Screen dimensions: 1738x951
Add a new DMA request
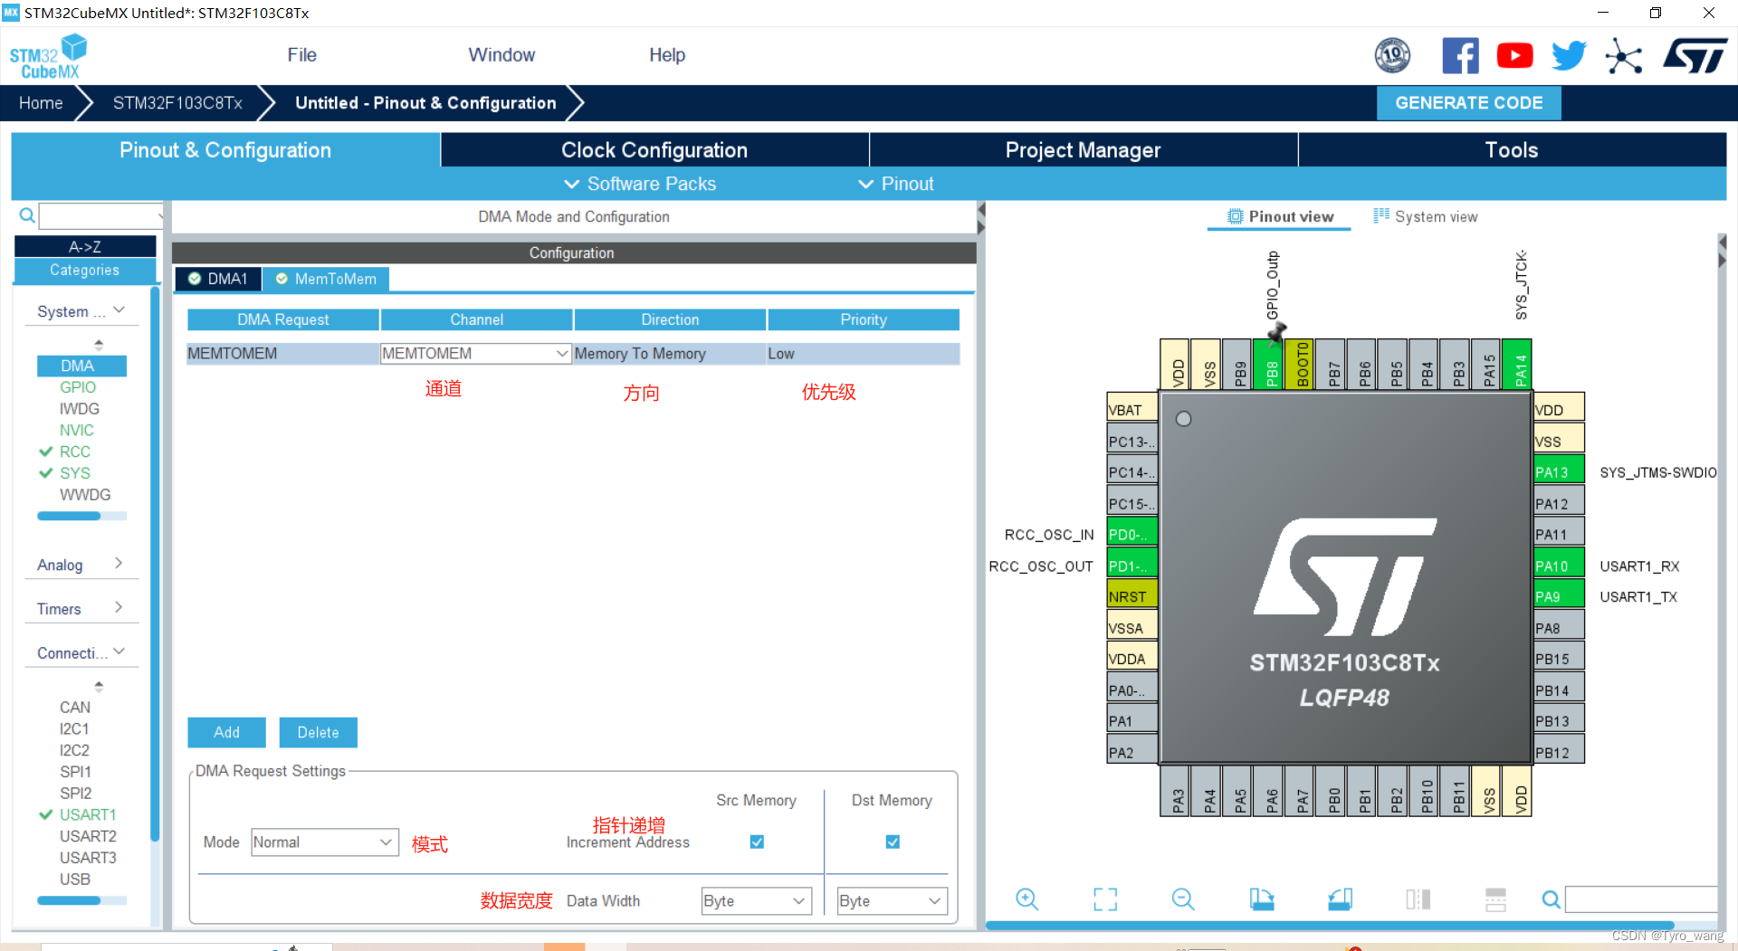click(225, 732)
